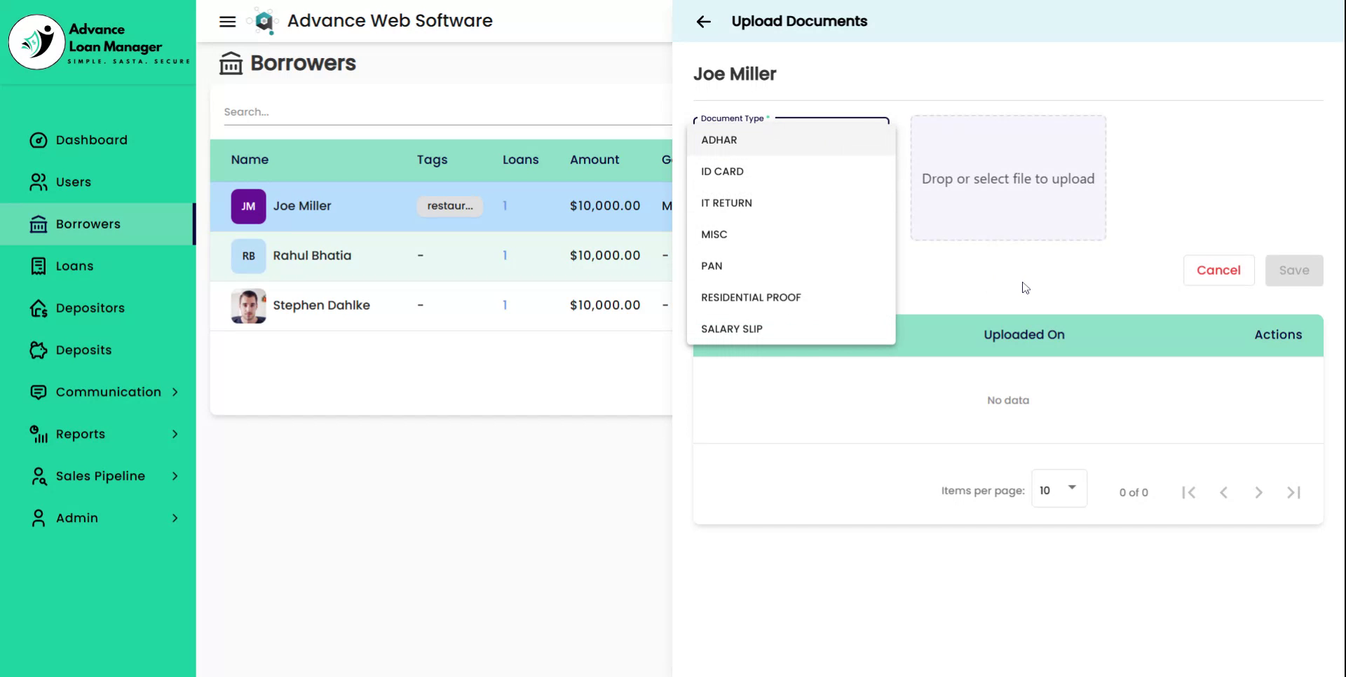Click the hamburger menu icon
The height and width of the screenshot is (677, 1346).
point(227,21)
